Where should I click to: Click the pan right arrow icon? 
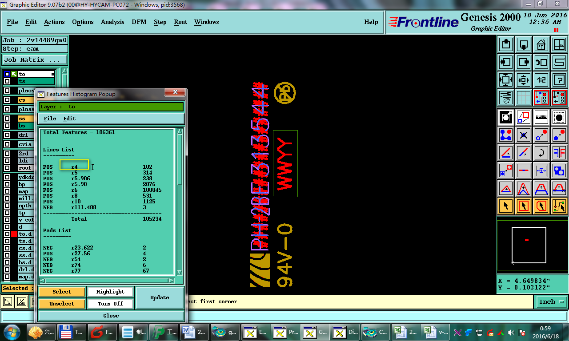pyautogui.click(x=524, y=62)
